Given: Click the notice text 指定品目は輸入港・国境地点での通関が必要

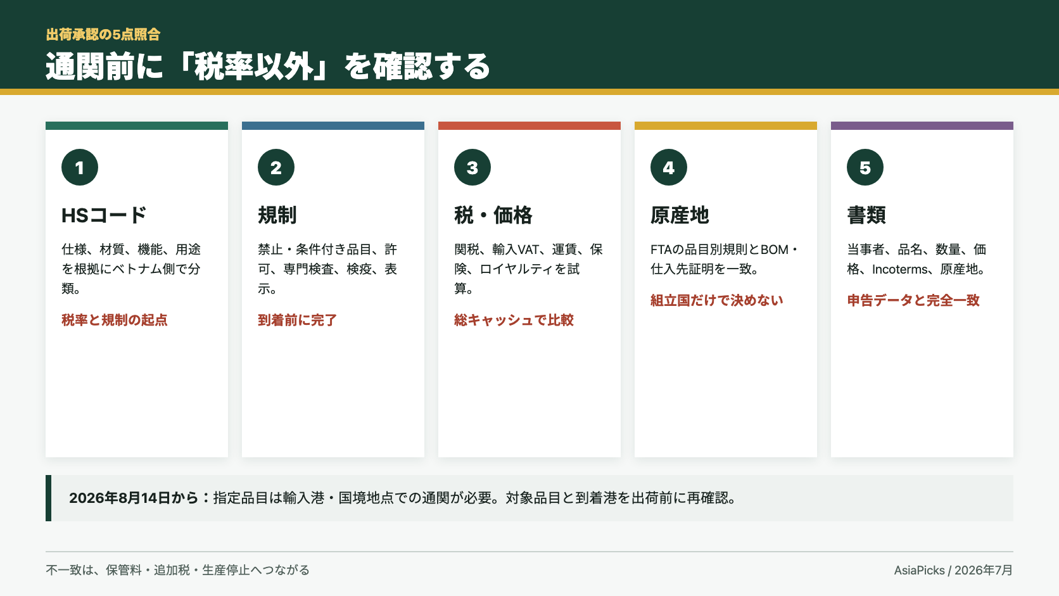Looking at the screenshot, I should 353,498.
